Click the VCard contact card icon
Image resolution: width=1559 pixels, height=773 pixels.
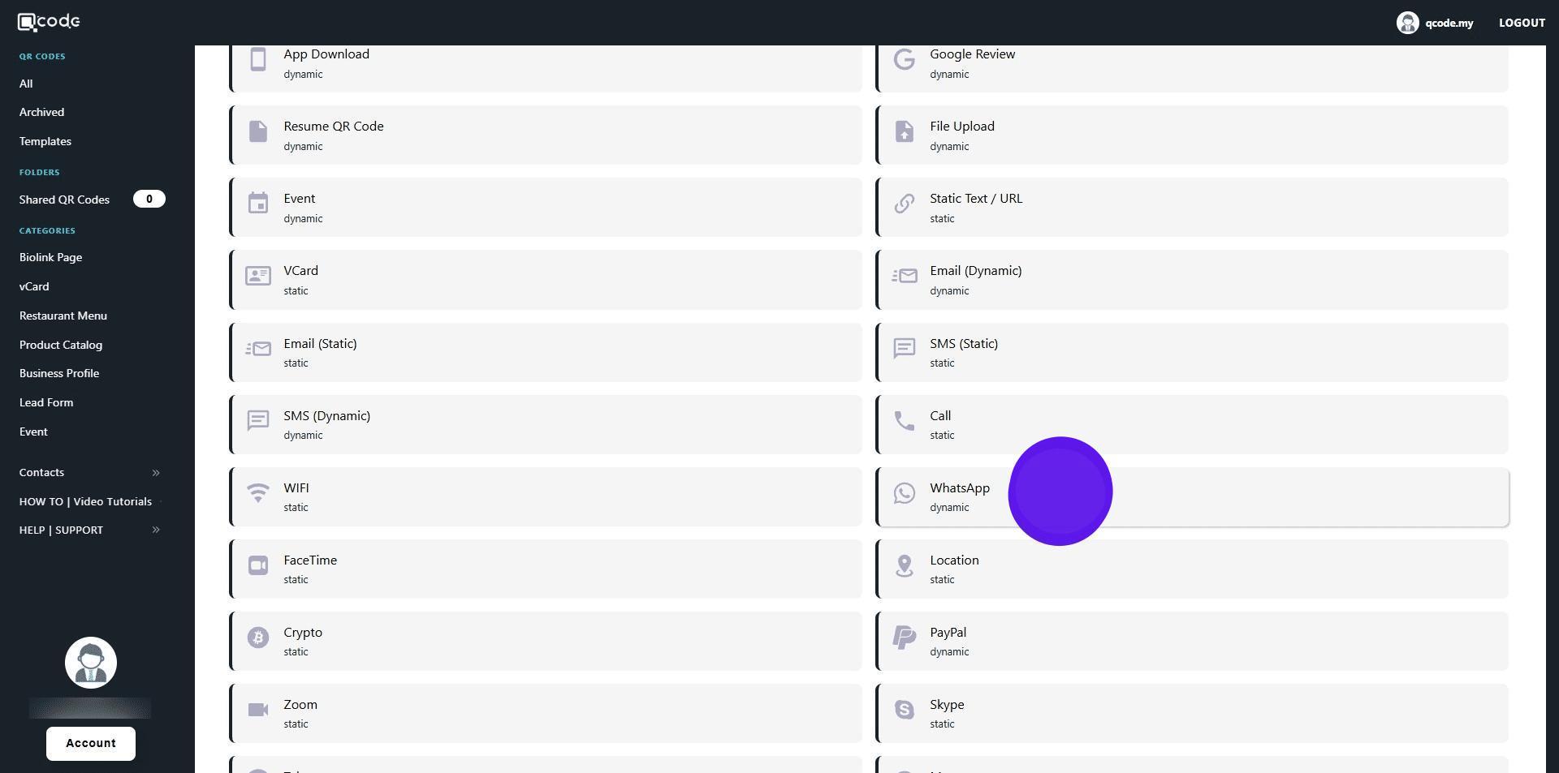[x=258, y=276]
